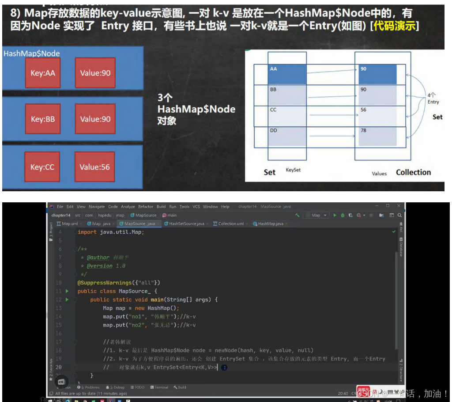Open the Ant tool window stripe
The width and height of the screenshot is (452, 402).
click(401, 227)
